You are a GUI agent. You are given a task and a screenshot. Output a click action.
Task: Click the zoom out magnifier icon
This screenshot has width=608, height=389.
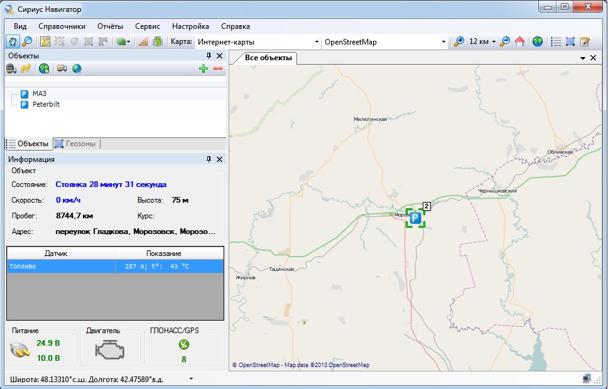tap(505, 42)
